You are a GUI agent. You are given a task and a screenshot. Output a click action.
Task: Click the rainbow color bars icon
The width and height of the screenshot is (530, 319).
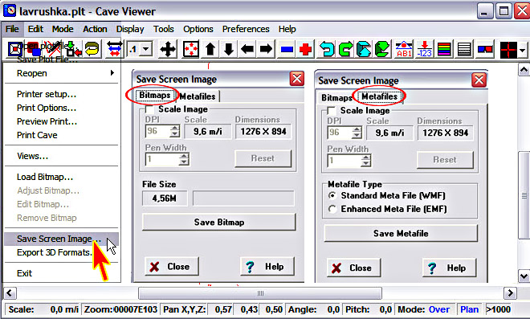point(444,49)
